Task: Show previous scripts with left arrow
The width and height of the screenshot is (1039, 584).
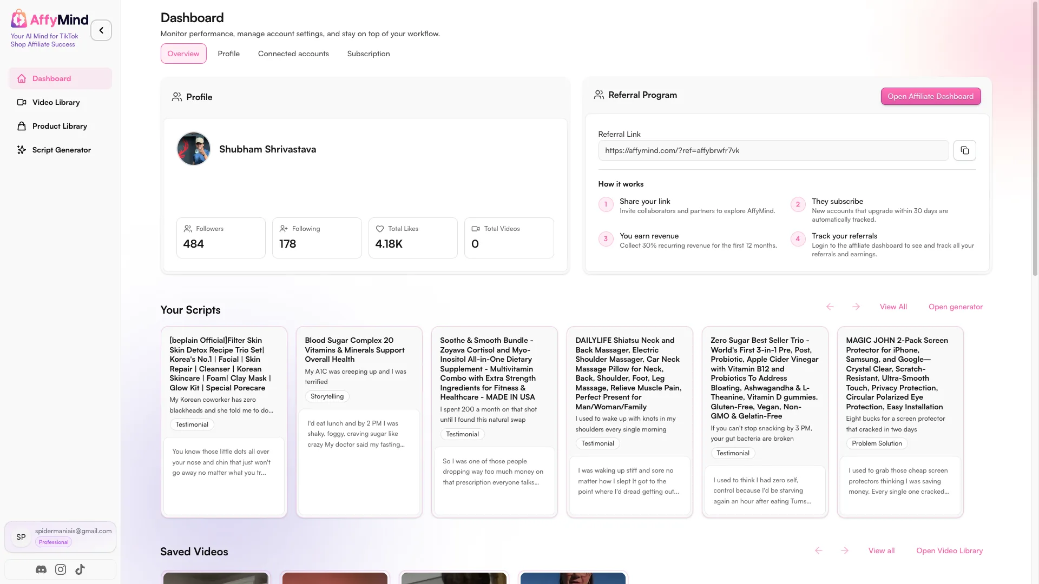Action: pyautogui.click(x=830, y=307)
